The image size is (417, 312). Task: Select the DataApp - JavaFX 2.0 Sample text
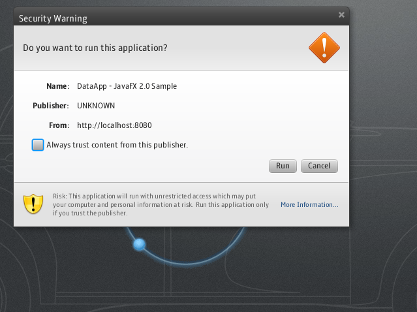coord(127,86)
